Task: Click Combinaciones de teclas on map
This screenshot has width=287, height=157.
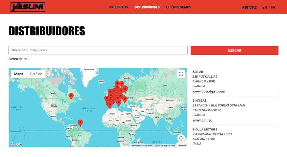Action: click(x=142, y=146)
